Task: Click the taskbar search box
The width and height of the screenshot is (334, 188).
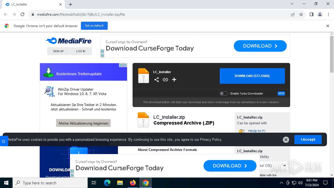Action: [50, 183]
